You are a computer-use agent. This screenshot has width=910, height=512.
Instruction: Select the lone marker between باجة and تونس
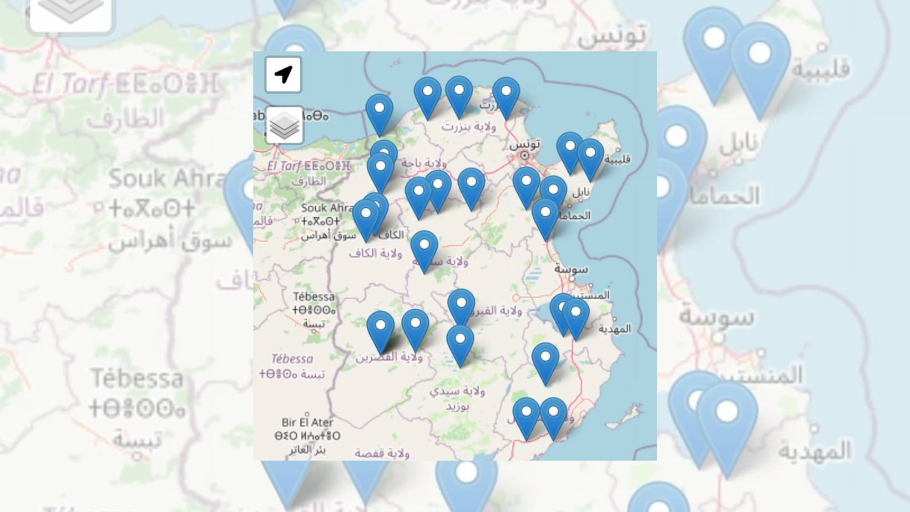click(x=471, y=190)
